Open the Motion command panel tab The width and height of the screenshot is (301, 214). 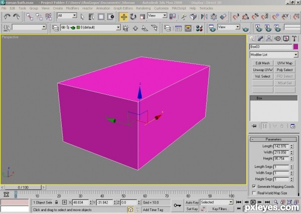point(277,39)
